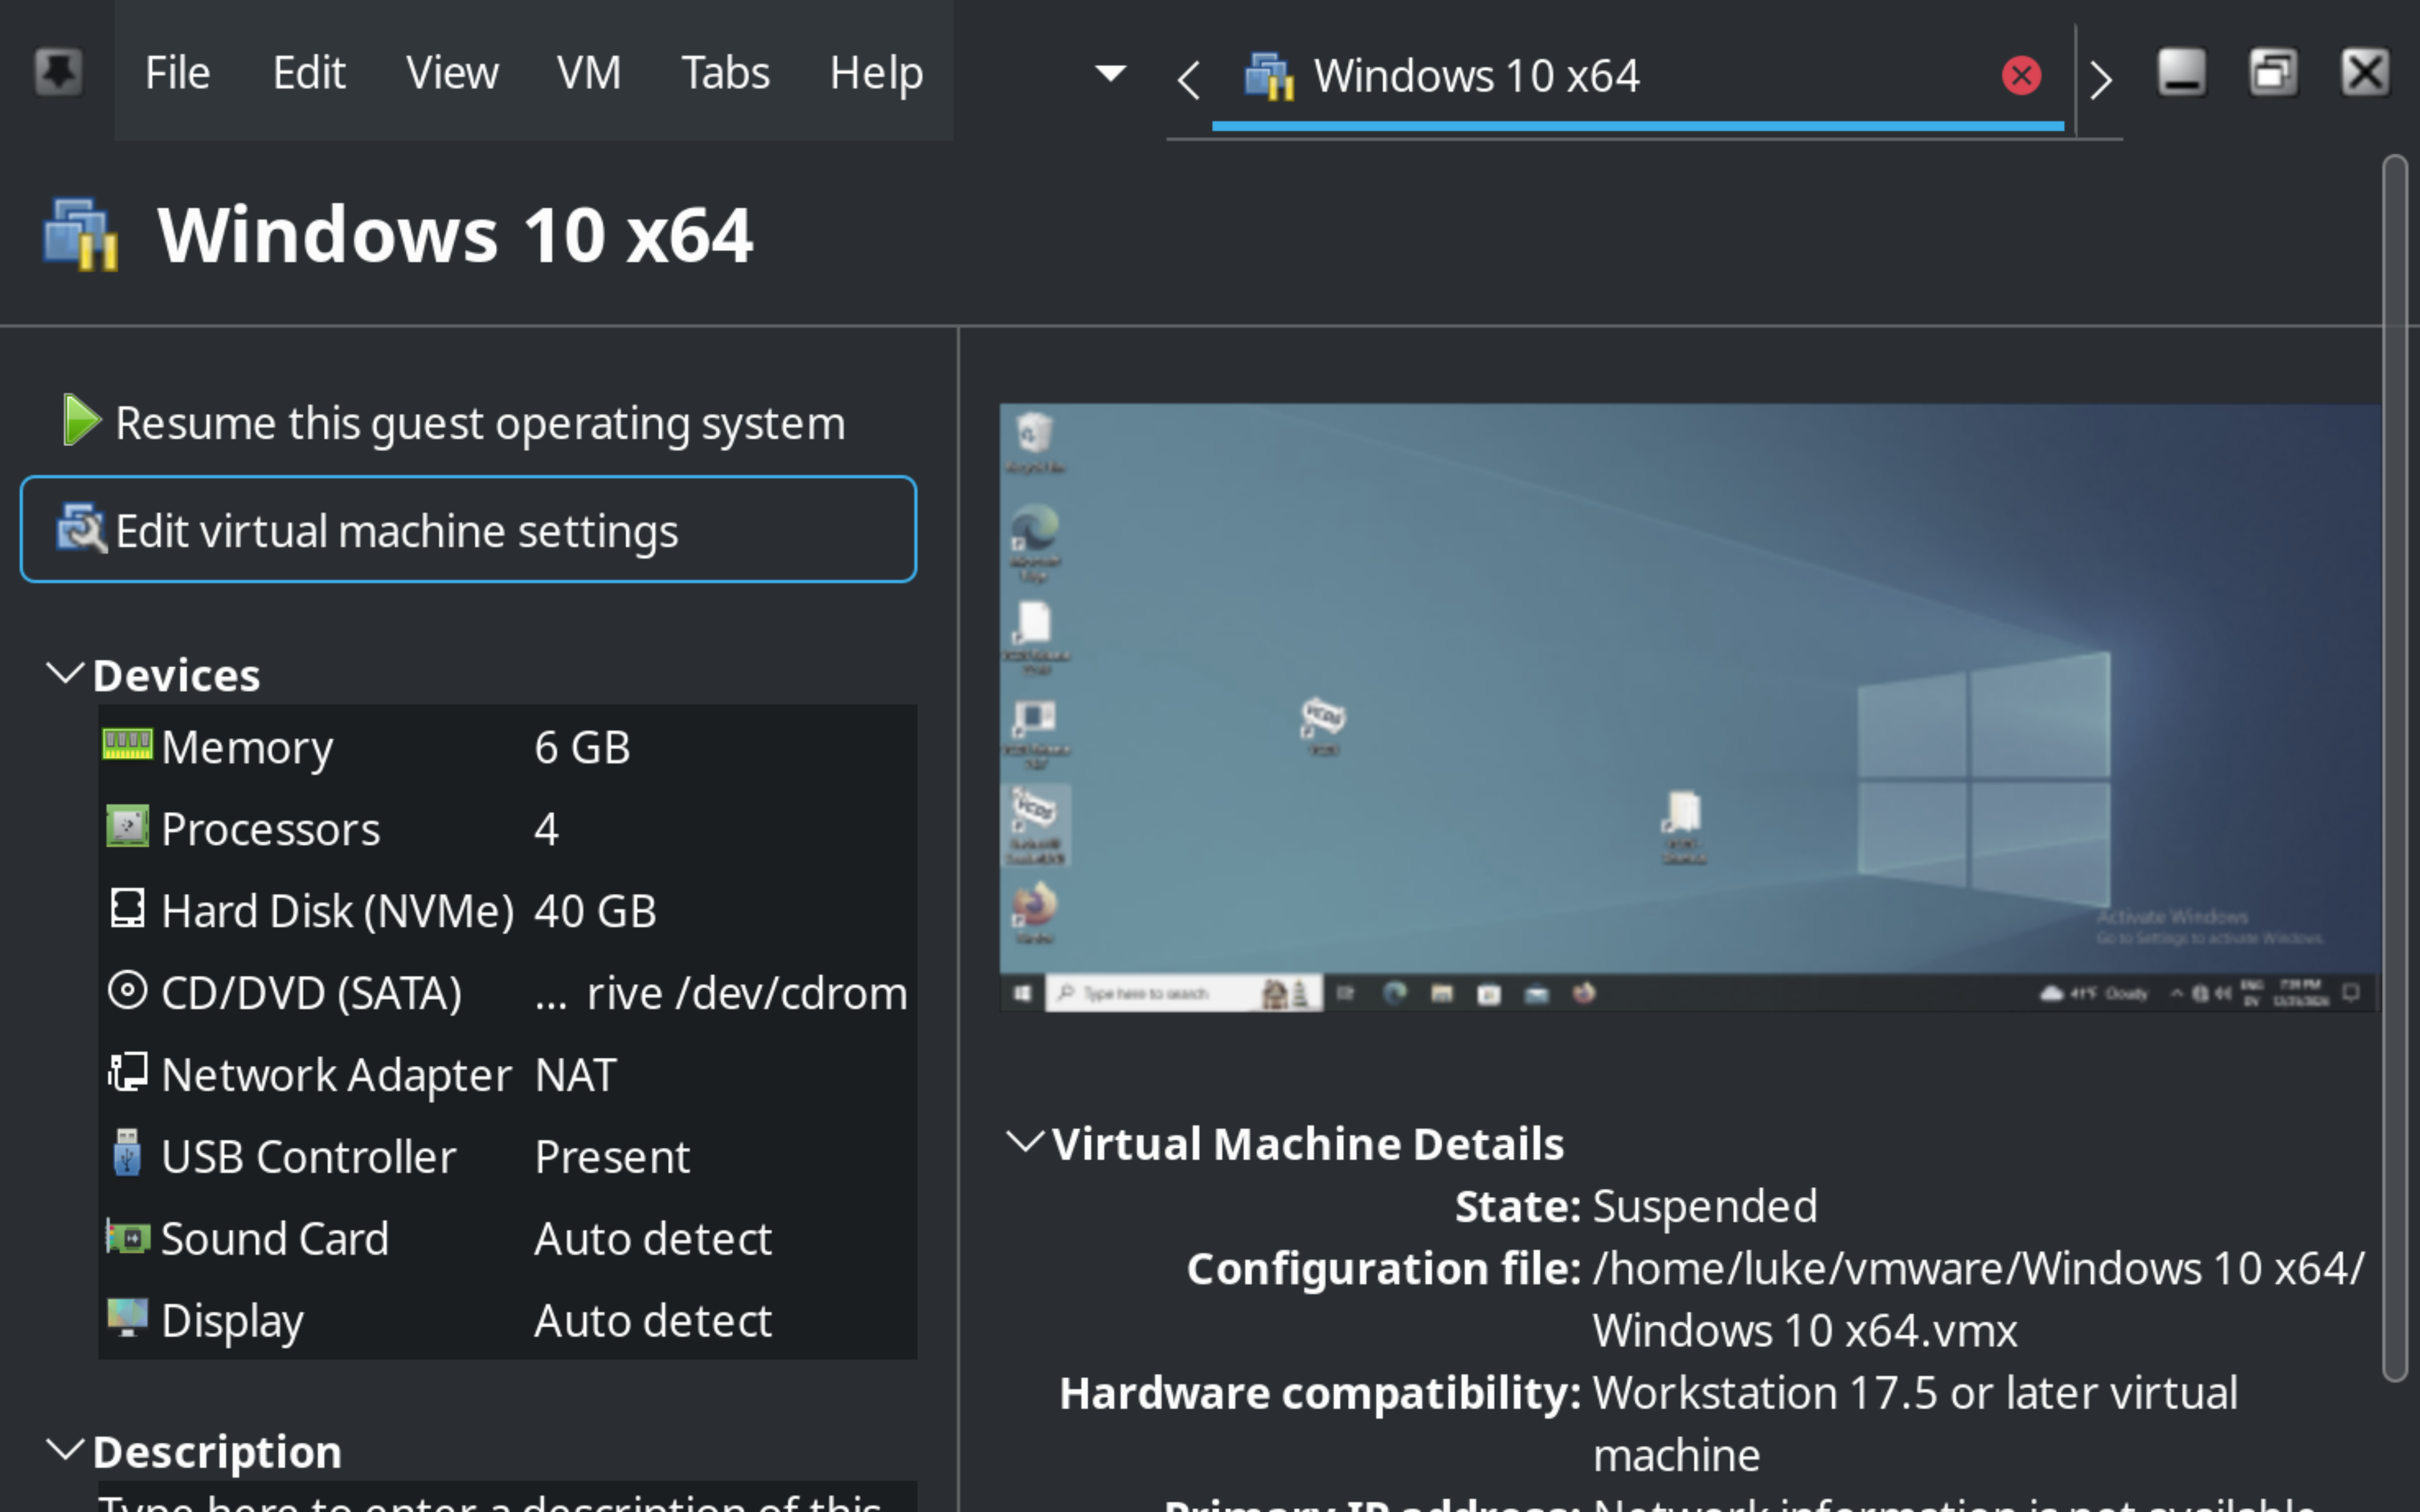Click the USB Controller icon
Image resolution: width=2420 pixels, height=1512 pixels.
click(x=127, y=1153)
